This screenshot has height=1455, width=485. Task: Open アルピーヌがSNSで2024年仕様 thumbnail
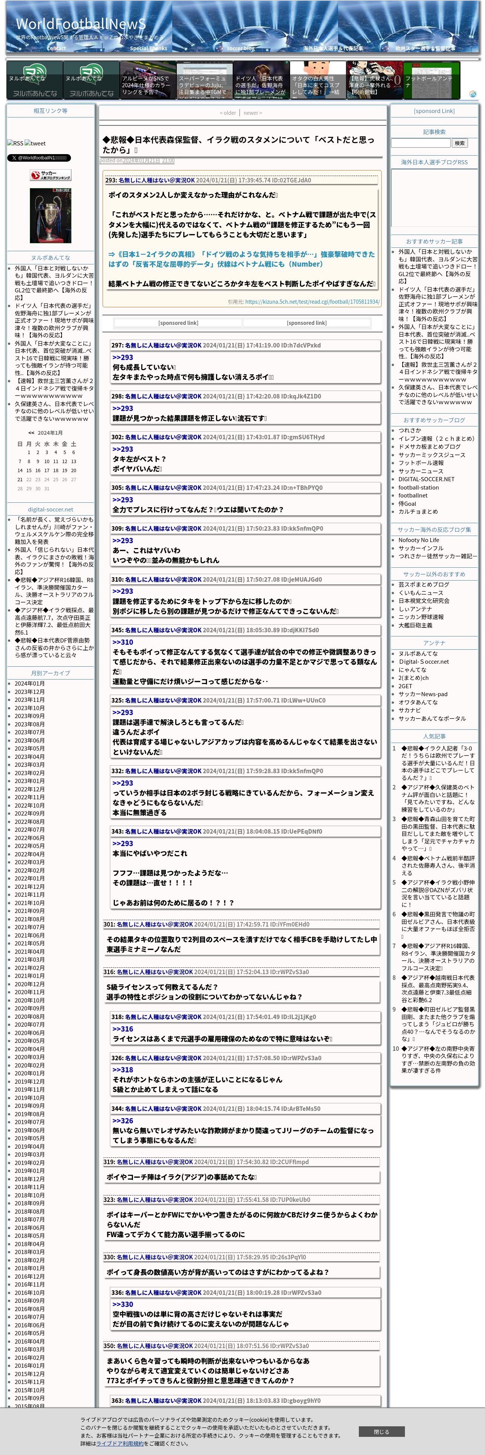tap(148, 80)
